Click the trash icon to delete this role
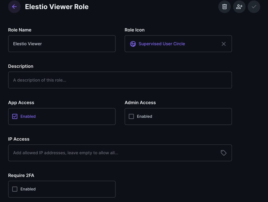The image size is (268, 202). coord(224,7)
